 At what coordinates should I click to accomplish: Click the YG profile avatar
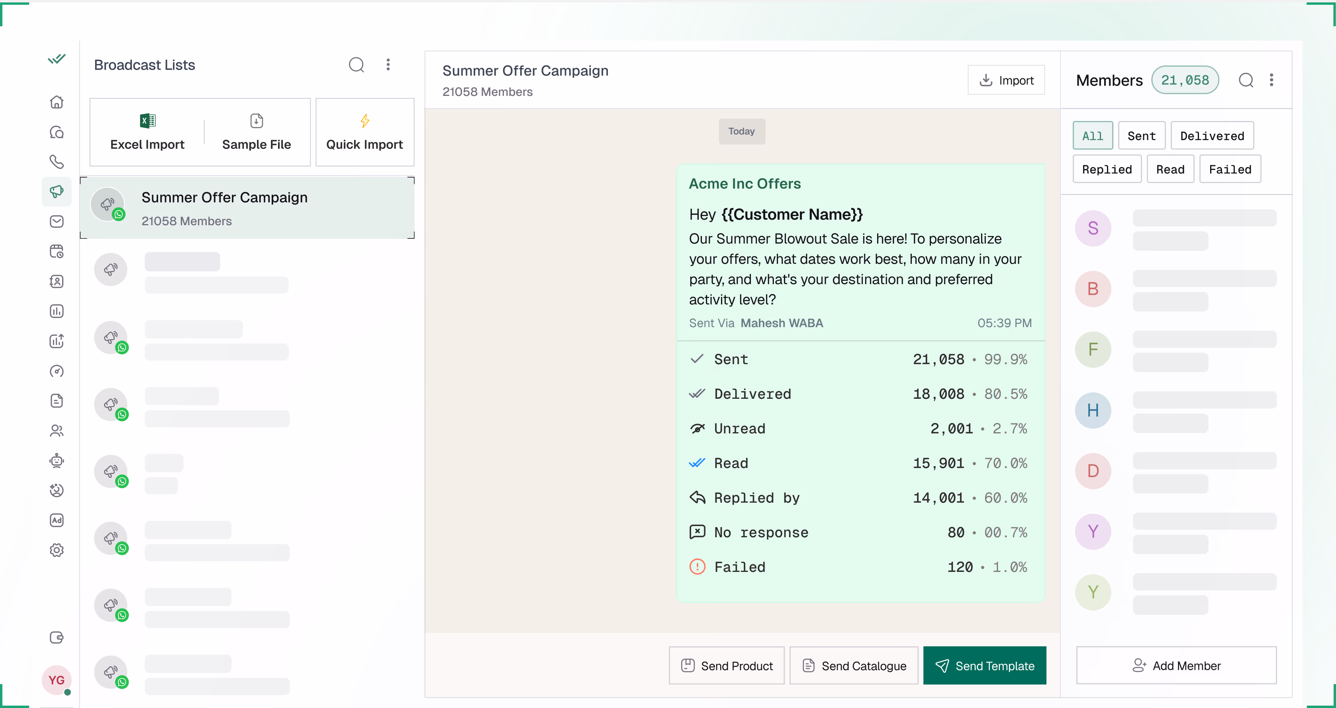pyautogui.click(x=57, y=679)
